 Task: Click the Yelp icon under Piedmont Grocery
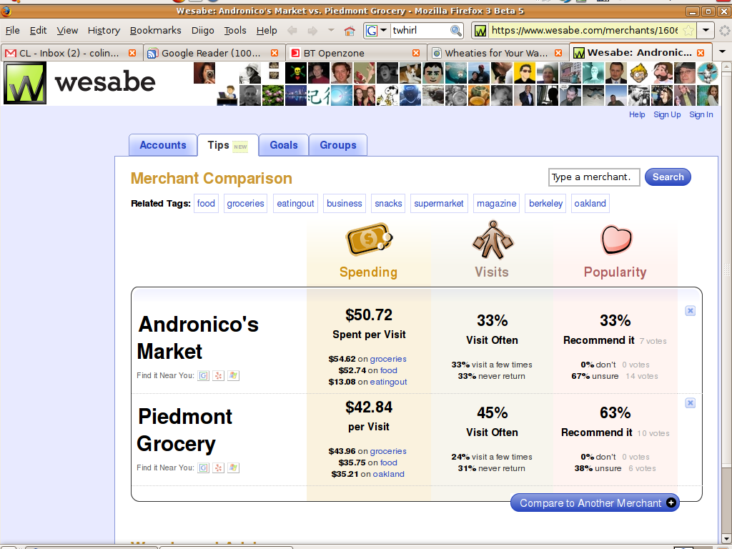(x=219, y=468)
